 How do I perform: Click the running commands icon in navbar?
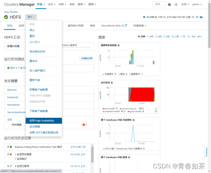point(176,5)
